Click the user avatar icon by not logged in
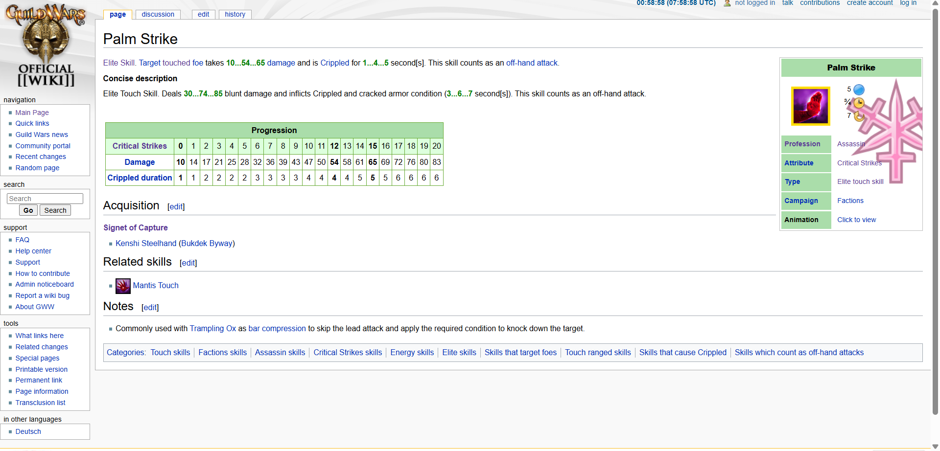 [727, 3]
